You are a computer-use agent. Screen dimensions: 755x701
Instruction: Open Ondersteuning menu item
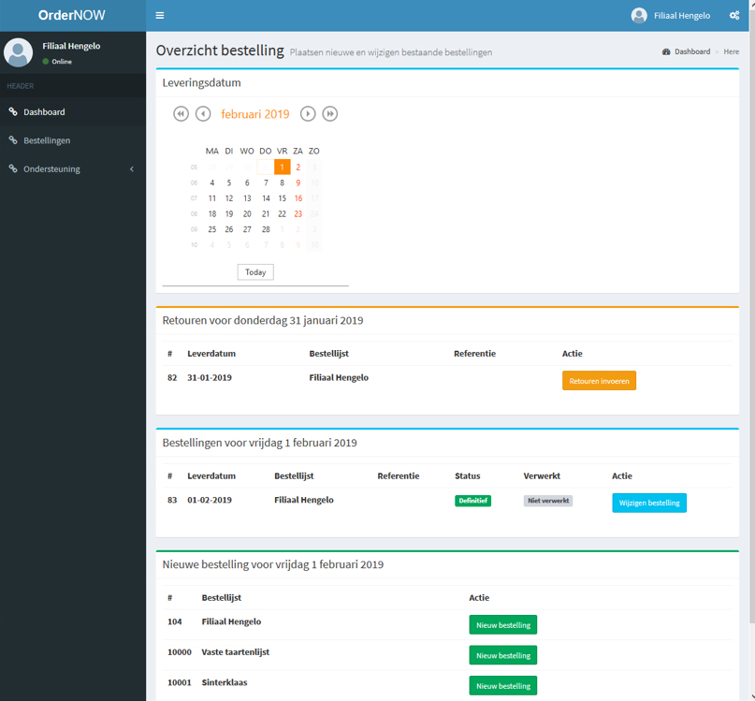(73, 168)
